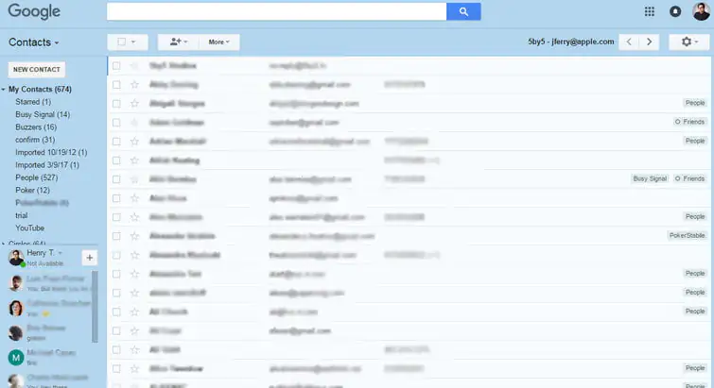Click the Google logo
The image size is (714, 388).
34,11
